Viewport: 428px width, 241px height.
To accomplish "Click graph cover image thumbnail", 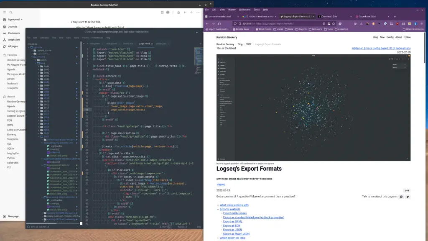I will click(x=313, y=108).
